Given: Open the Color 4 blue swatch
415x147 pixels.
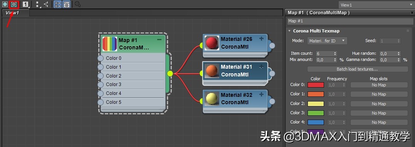Looking at the screenshot, I should point(316,122).
